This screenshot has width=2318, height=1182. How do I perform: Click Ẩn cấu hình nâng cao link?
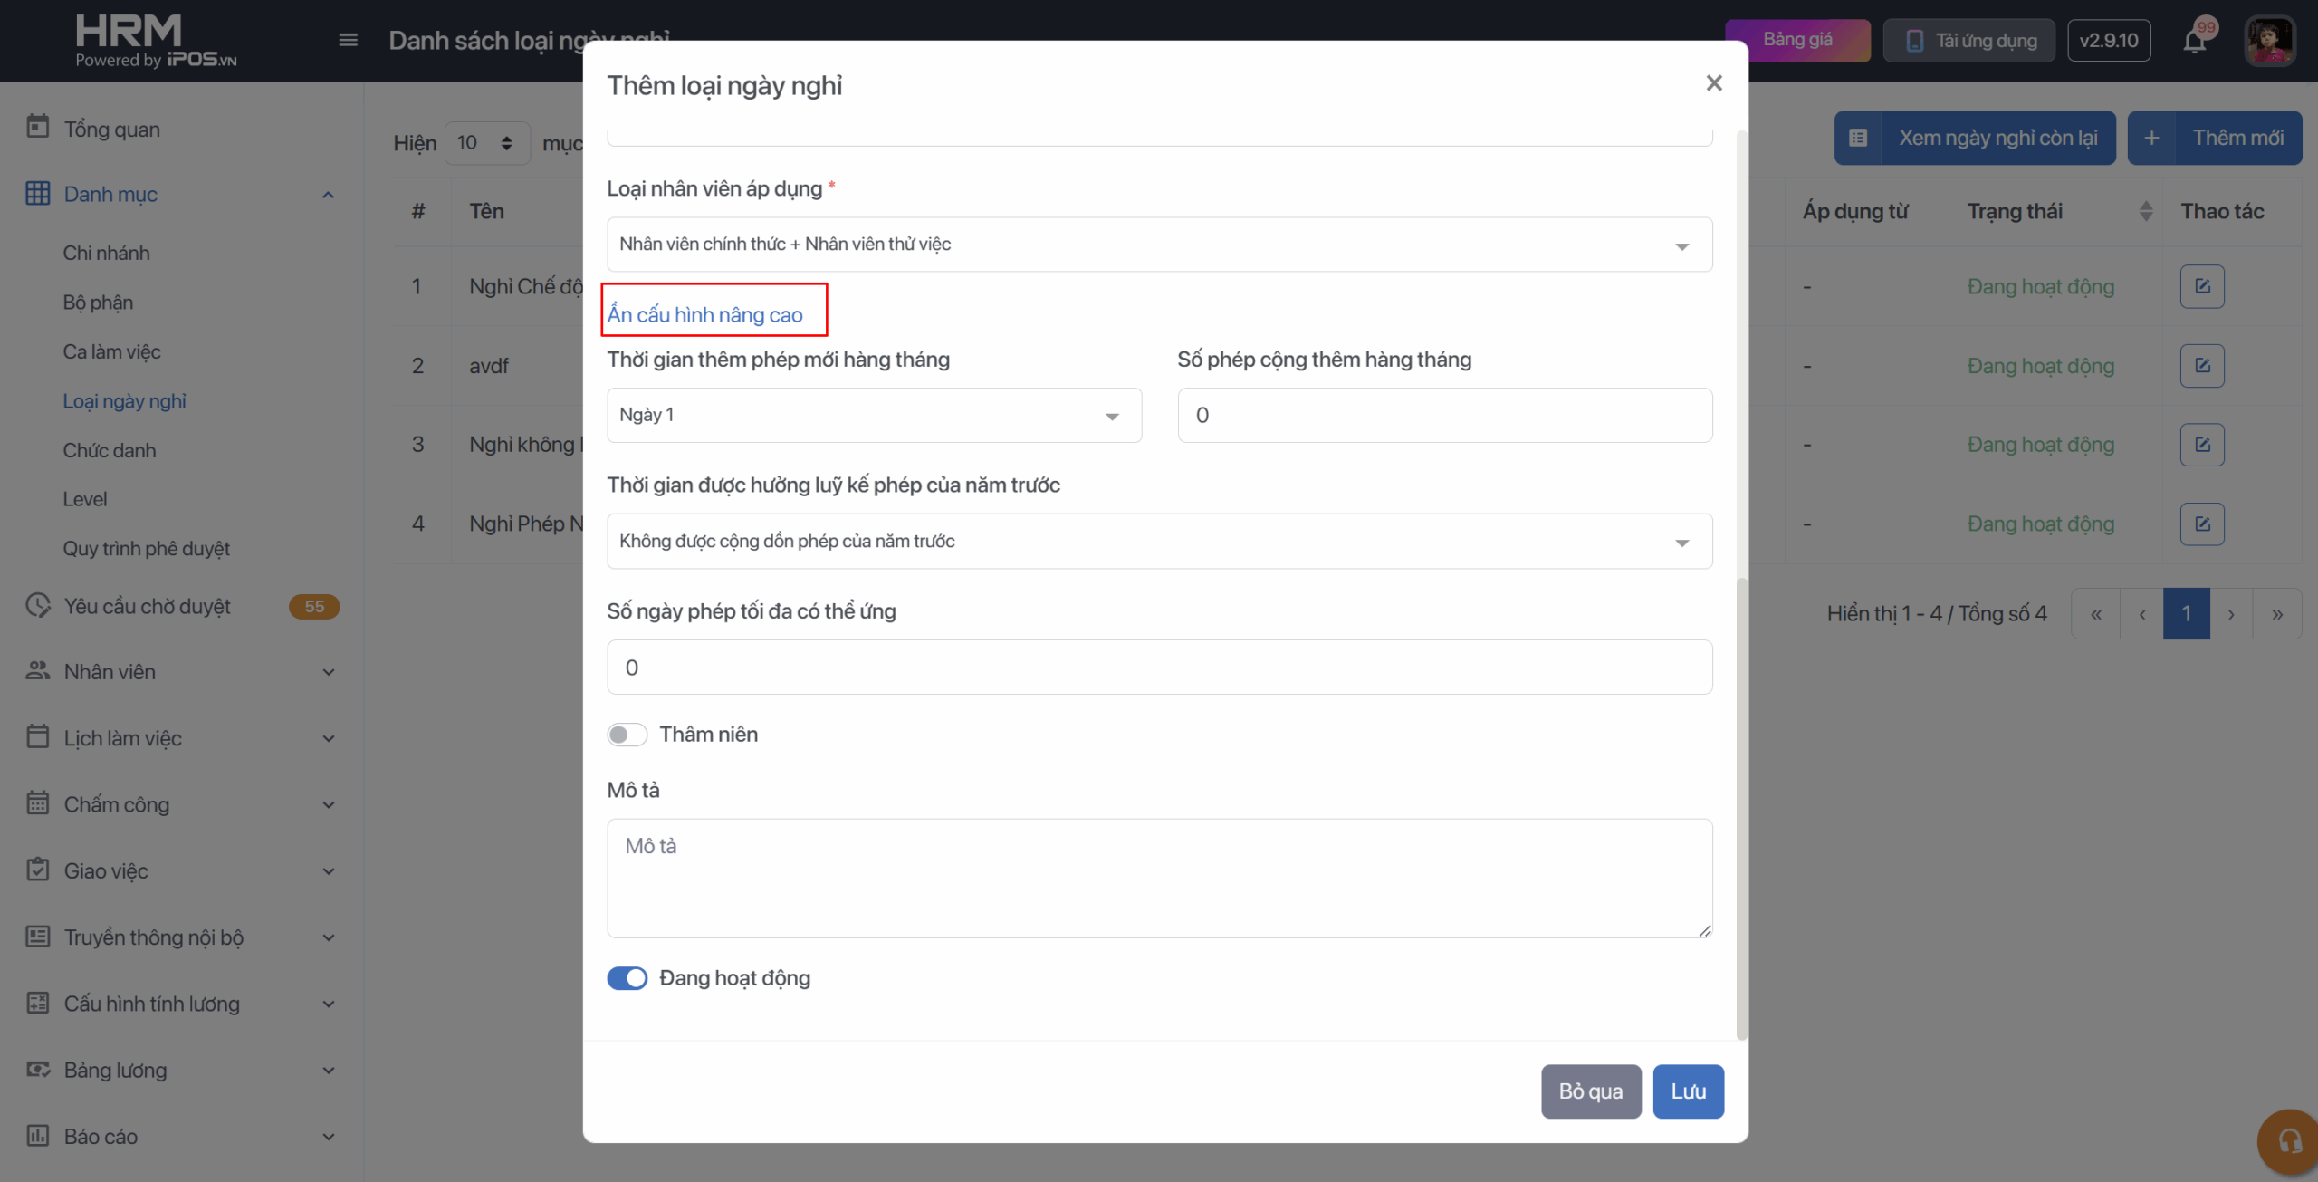pyautogui.click(x=704, y=314)
